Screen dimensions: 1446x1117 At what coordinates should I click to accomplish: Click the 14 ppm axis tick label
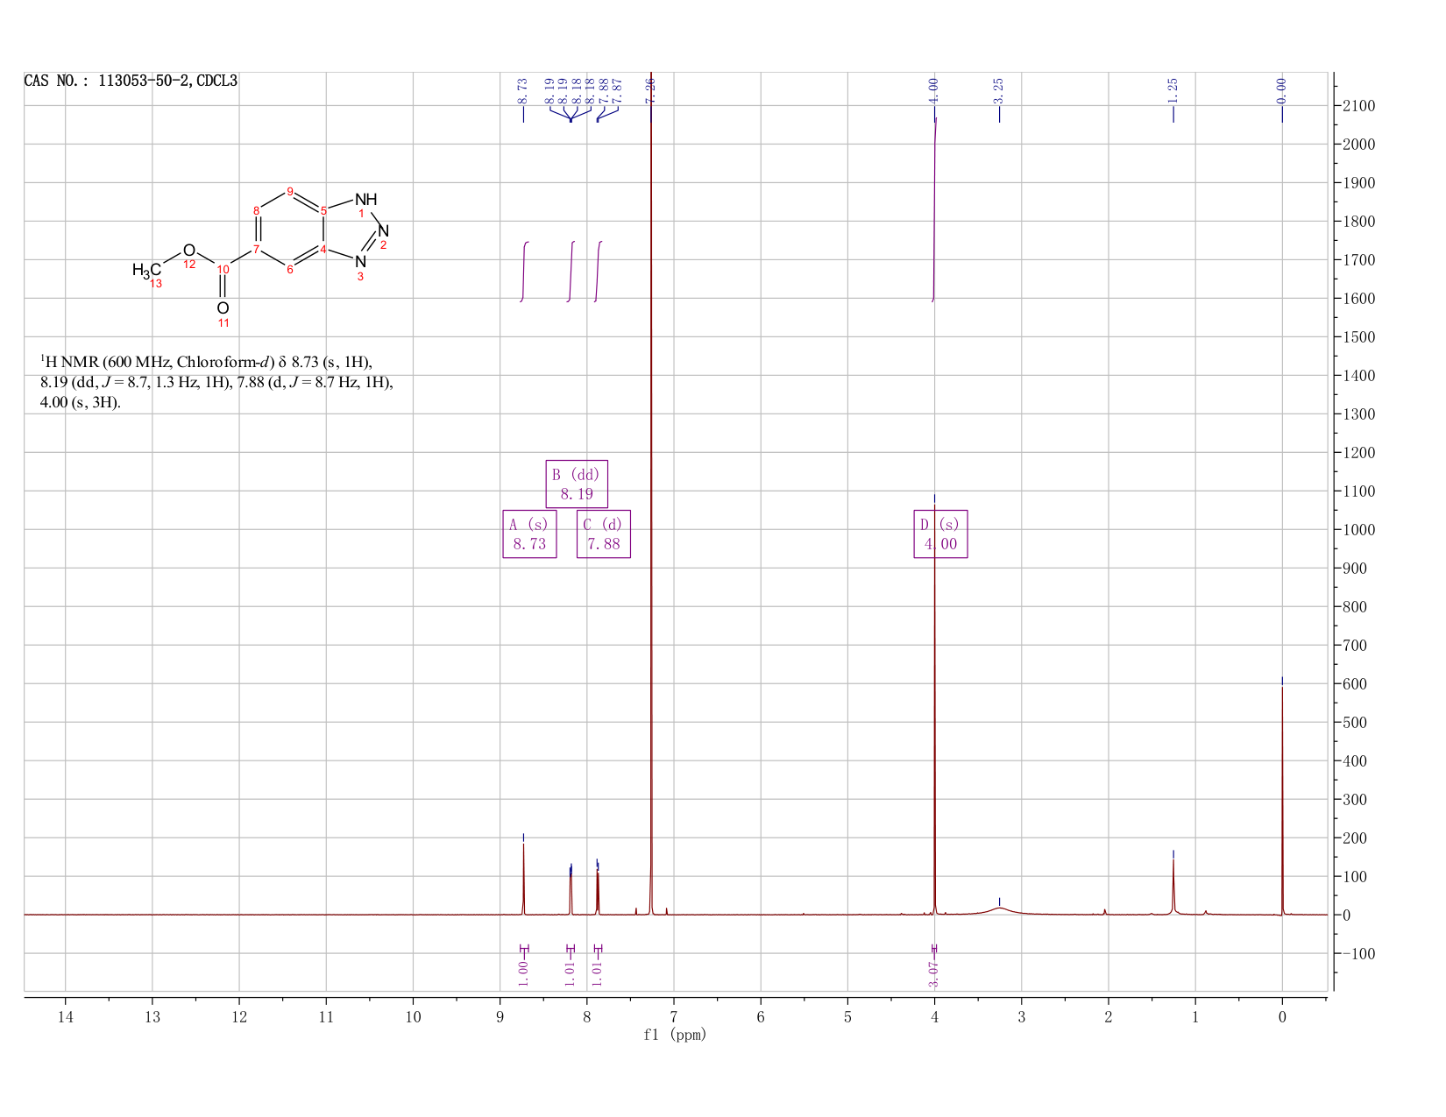click(x=66, y=1017)
